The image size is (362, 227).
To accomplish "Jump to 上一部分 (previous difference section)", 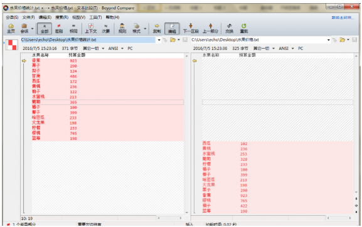I will [210, 28].
